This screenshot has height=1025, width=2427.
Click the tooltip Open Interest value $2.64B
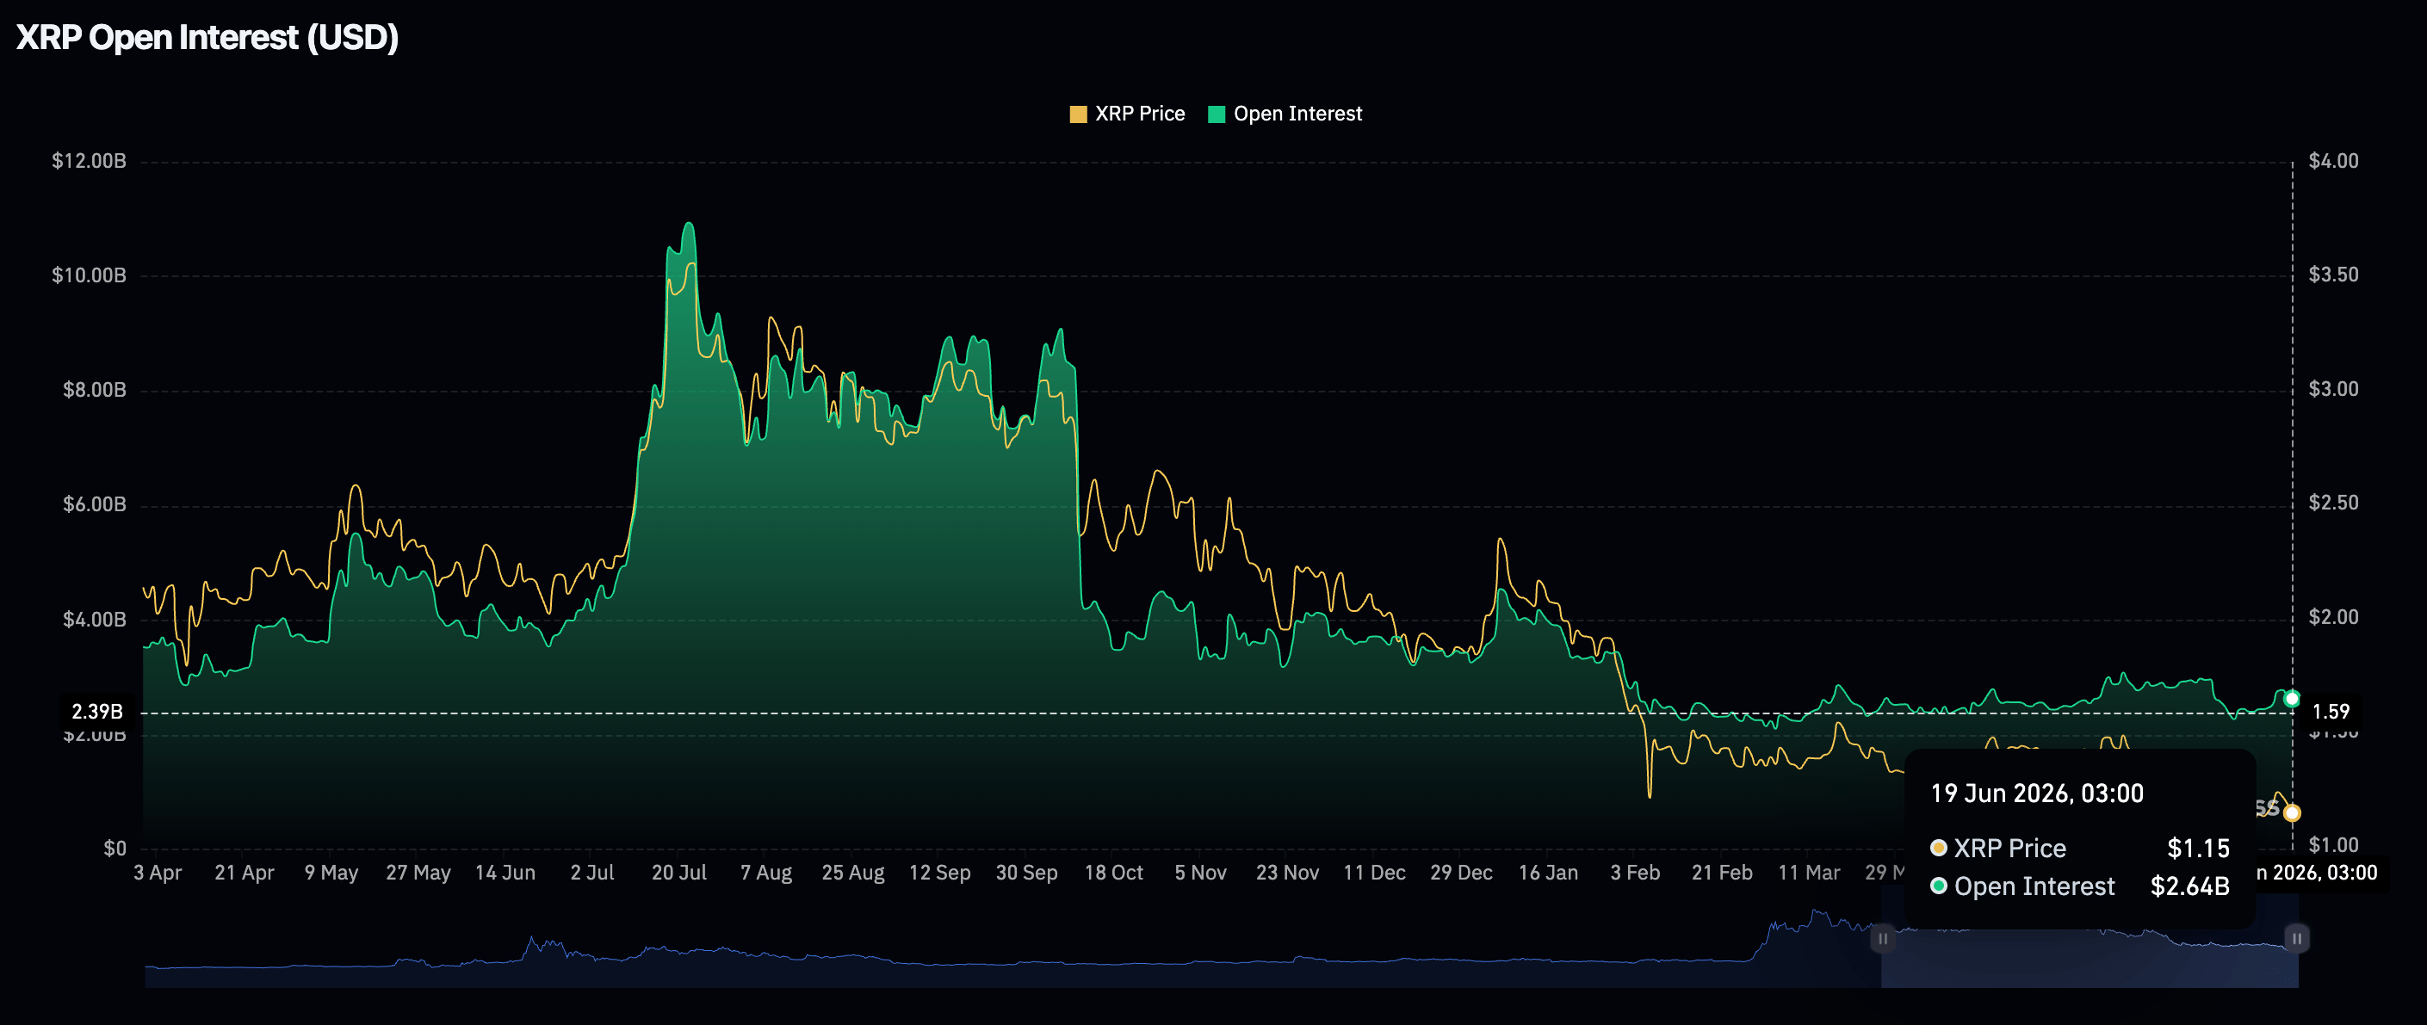2189,886
